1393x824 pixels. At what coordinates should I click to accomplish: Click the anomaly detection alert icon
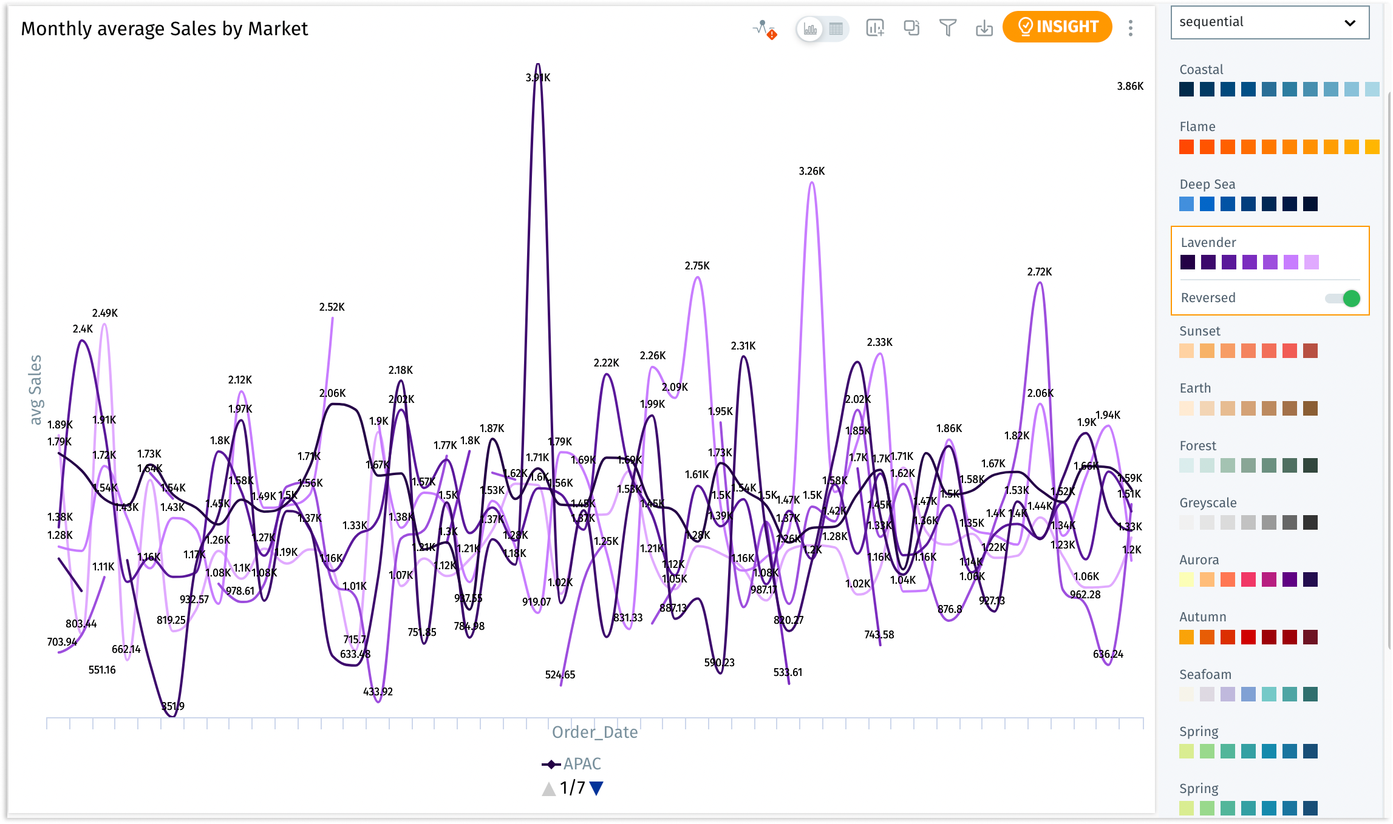point(764,29)
